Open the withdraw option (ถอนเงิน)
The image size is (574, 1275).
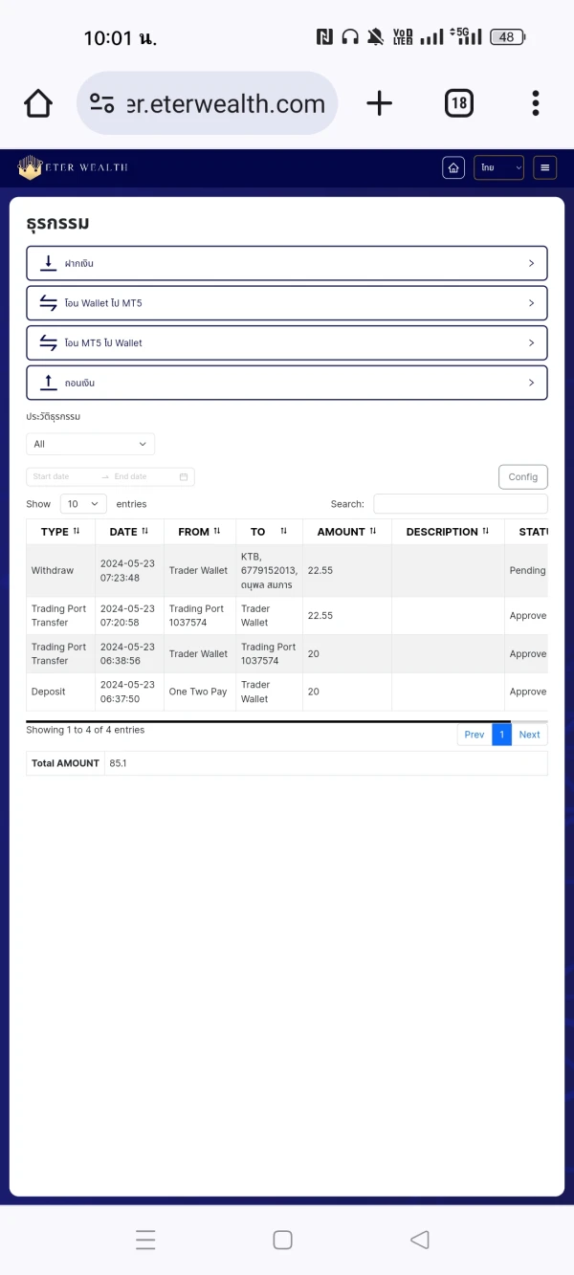point(287,383)
